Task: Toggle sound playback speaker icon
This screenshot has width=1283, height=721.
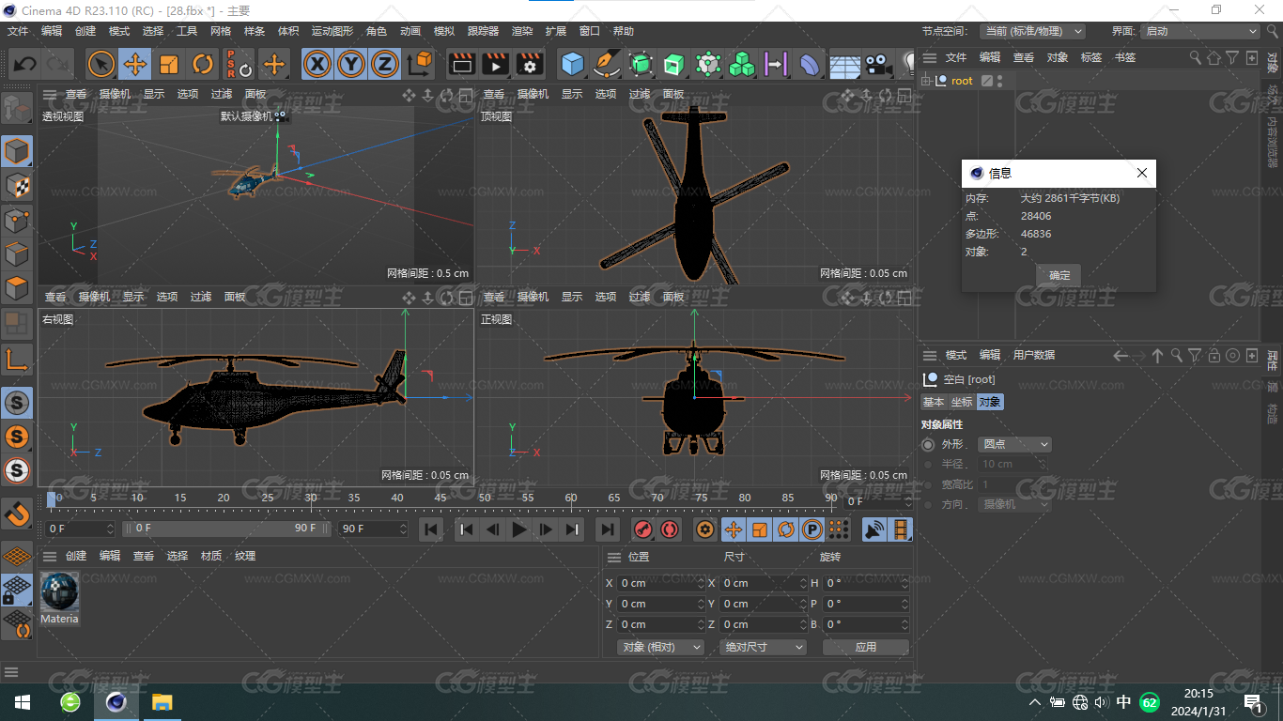Action: 874,529
